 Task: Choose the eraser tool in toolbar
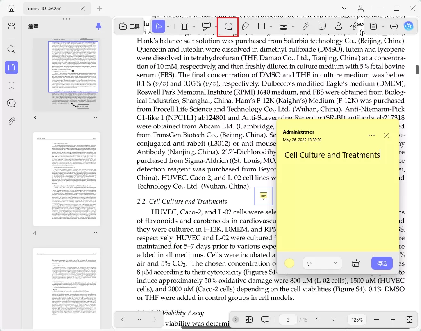245,26
